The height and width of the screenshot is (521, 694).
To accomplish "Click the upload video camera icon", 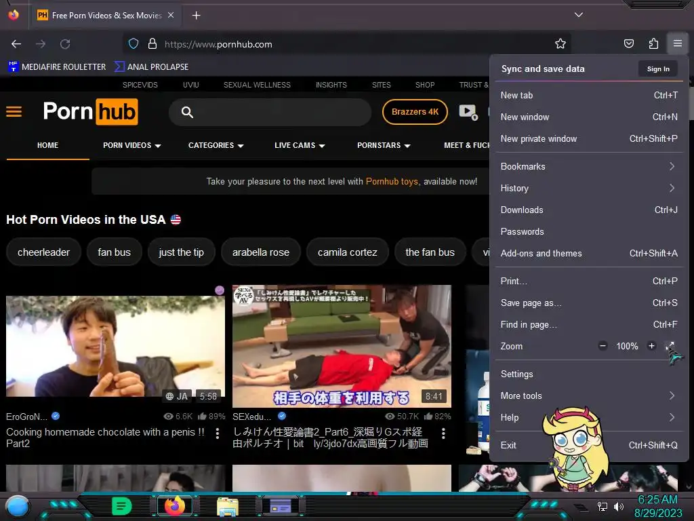I will pyautogui.click(x=468, y=112).
